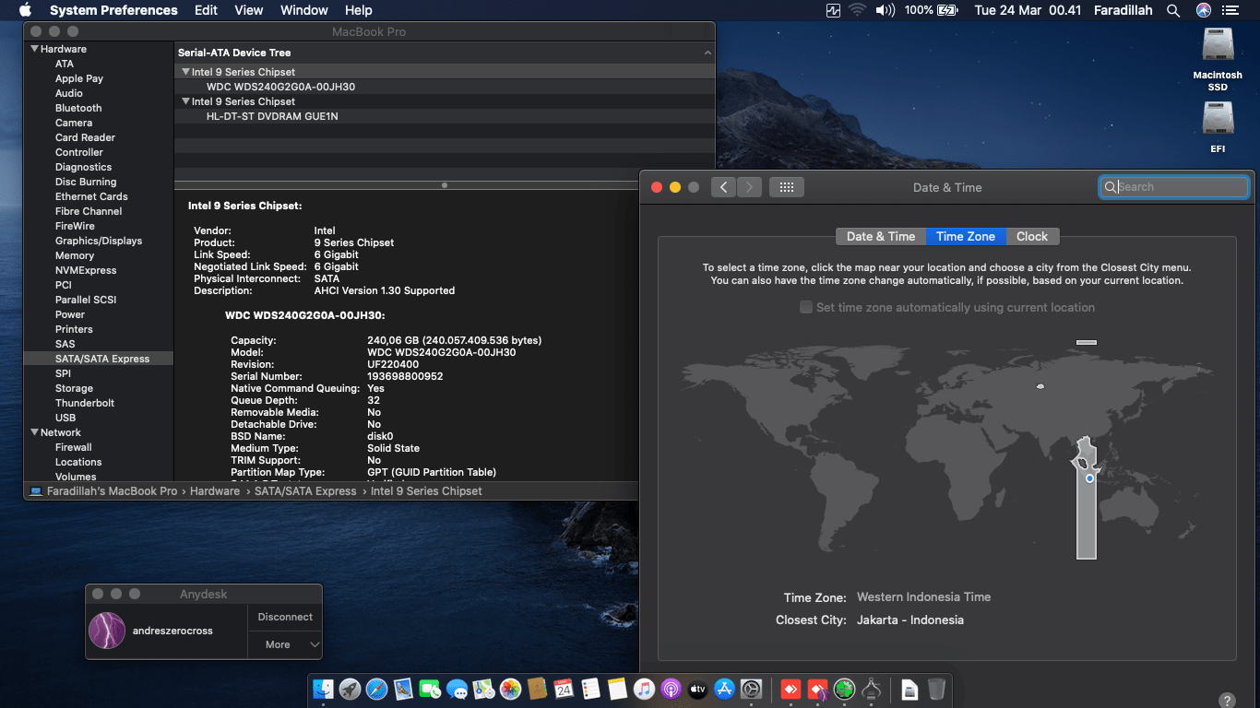Launch Launchpad from the dock
The image size is (1260, 708).
tap(350, 689)
